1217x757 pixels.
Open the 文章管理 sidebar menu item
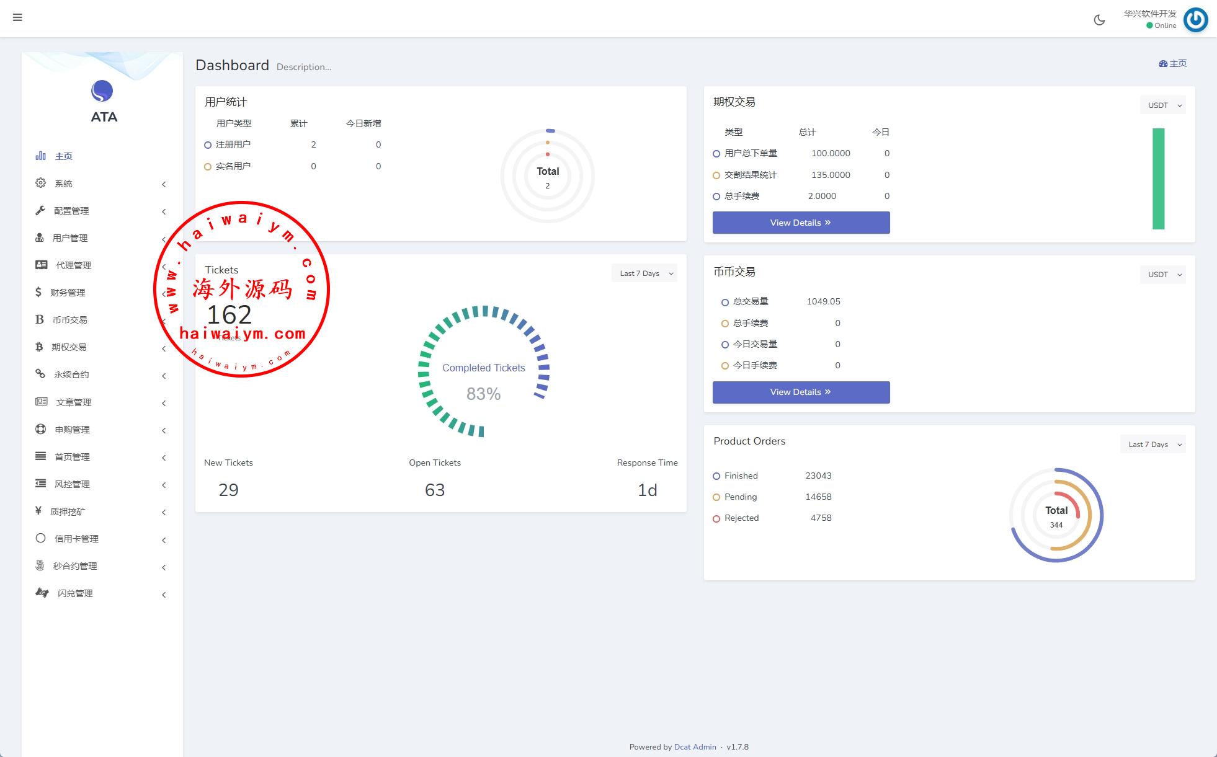pos(73,402)
